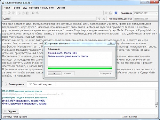
Task: Click the X stop icon by address field
Action: 103,19
